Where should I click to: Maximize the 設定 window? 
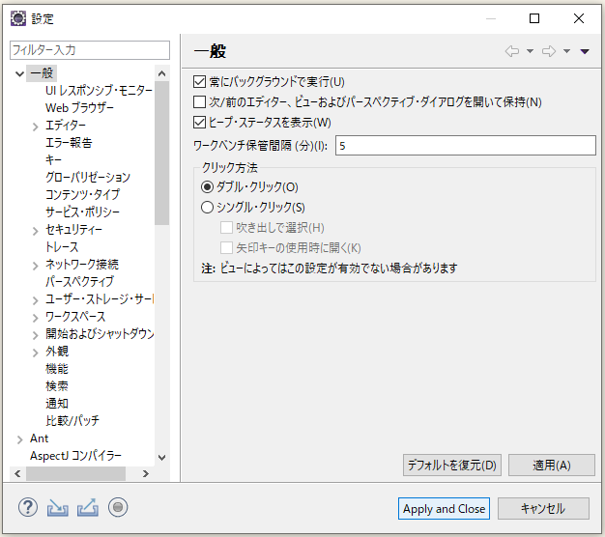(x=534, y=18)
